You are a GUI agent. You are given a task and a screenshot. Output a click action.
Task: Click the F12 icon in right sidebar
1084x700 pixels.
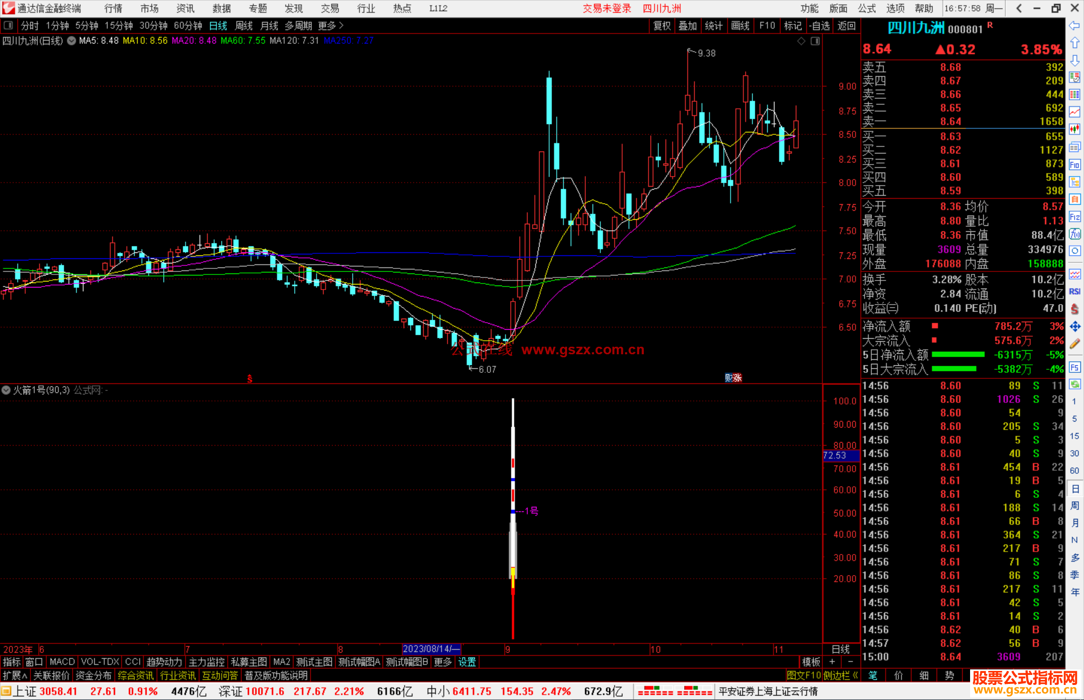[x=1074, y=217]
